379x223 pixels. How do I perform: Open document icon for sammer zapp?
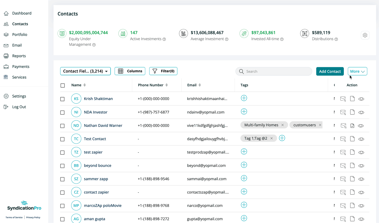352,179
